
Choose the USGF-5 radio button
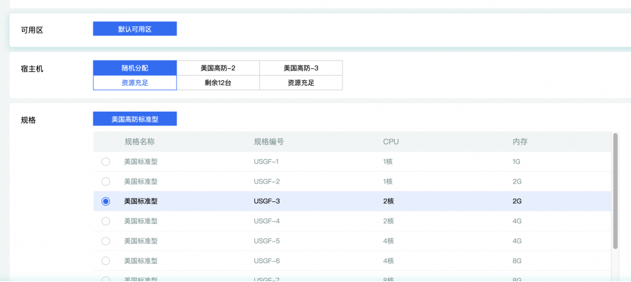(105, 241)
